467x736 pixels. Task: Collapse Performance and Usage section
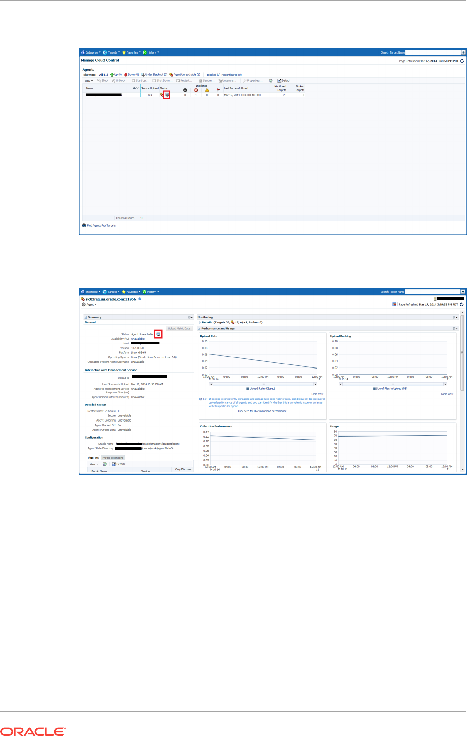(199, 329)
